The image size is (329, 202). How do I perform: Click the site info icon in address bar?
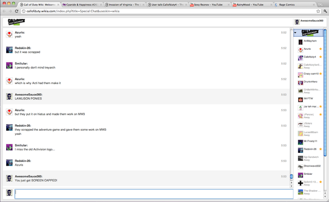click(x=24, y=11)
